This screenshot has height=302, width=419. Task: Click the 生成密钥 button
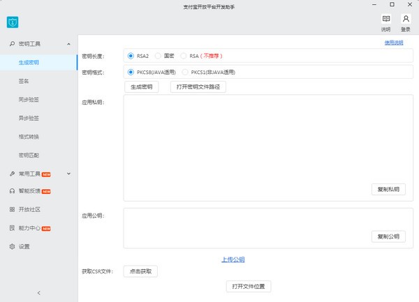pos(141,87)
